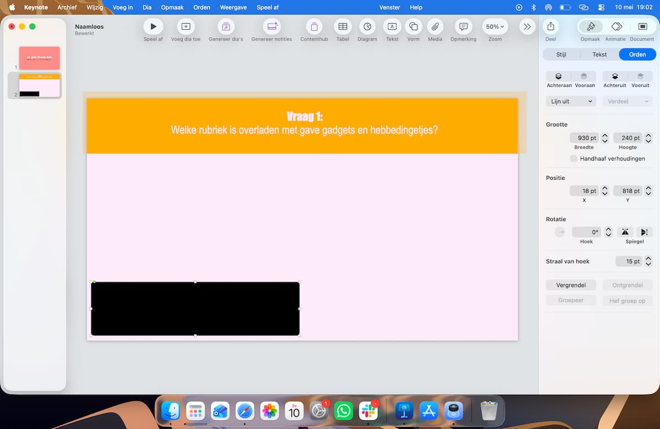The image size is (660, 429).
Task: Click the Hoek angle stepper
Action: (608, 232)
